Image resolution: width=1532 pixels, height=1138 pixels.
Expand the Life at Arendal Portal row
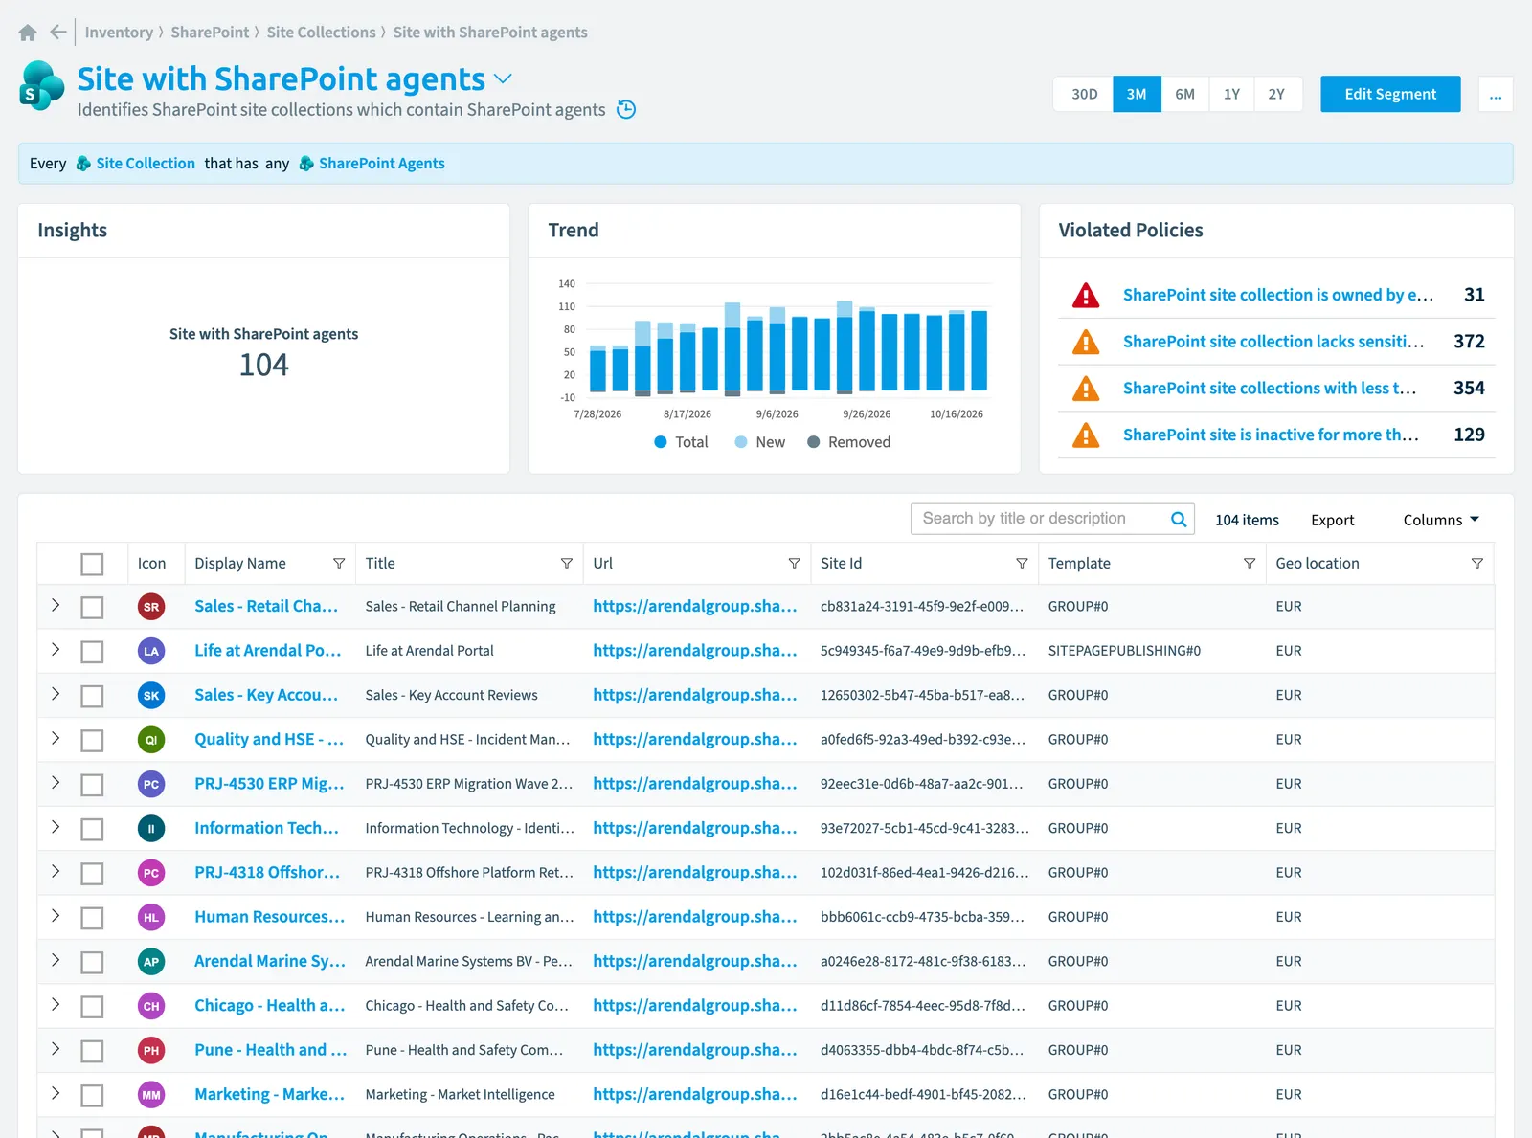point(56,649)
